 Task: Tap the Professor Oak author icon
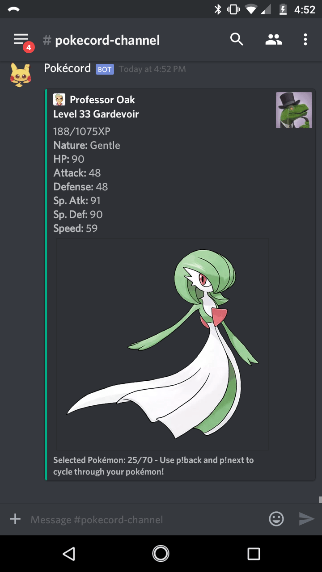[x=59, y=100]
